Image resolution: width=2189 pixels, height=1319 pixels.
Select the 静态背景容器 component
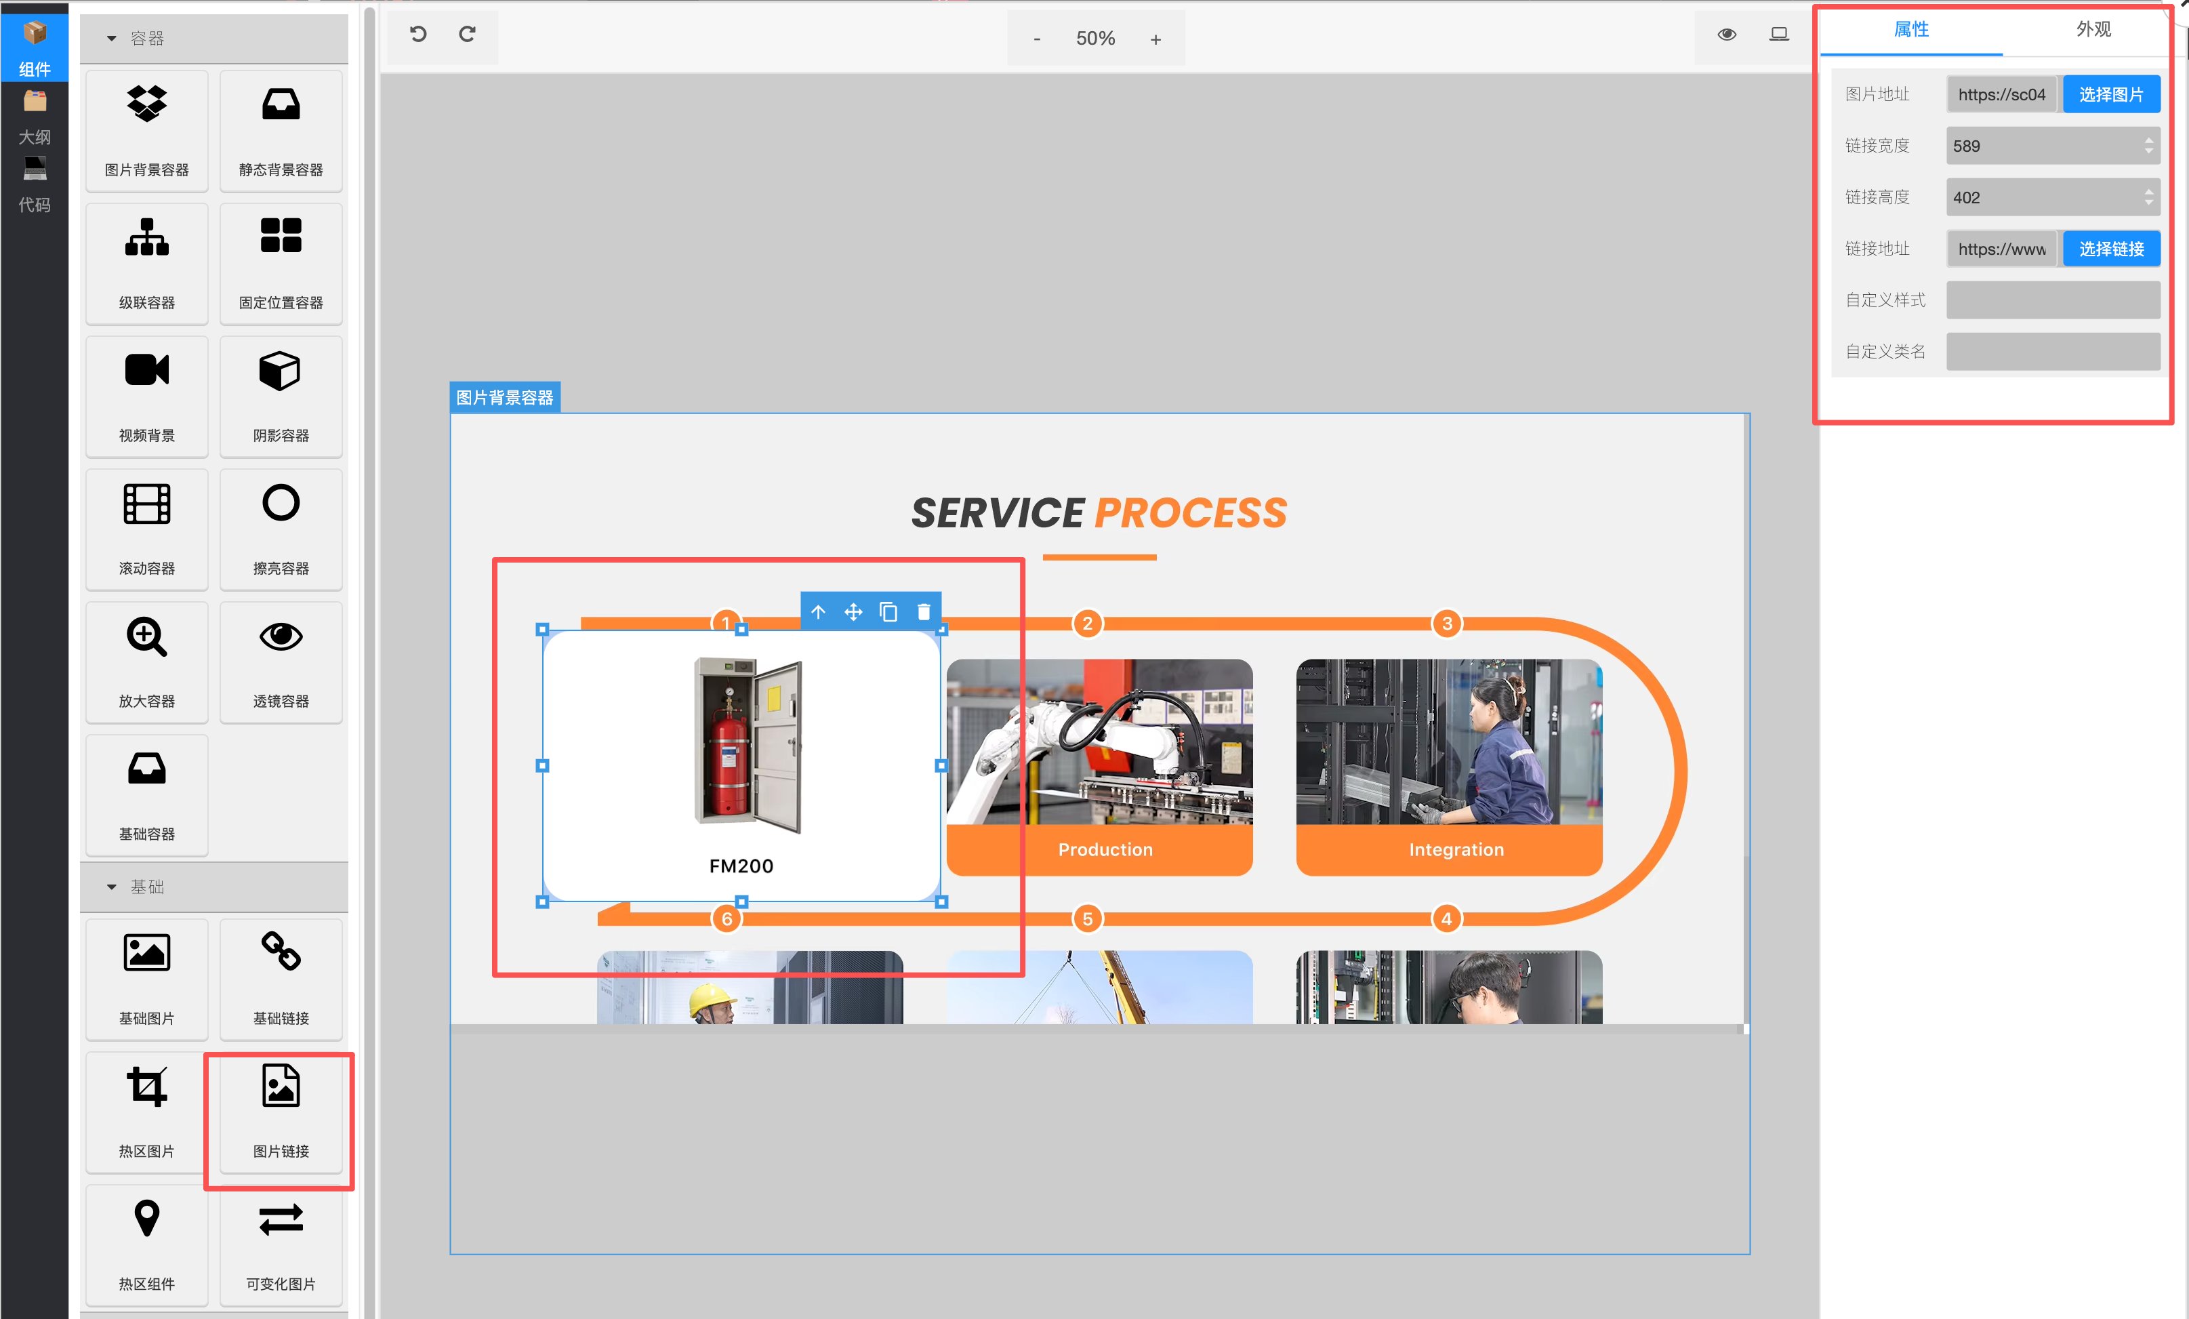pos(281,131)
